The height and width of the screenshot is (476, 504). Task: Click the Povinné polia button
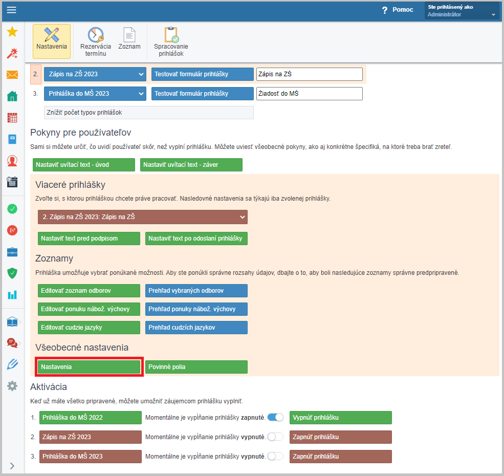196,366
